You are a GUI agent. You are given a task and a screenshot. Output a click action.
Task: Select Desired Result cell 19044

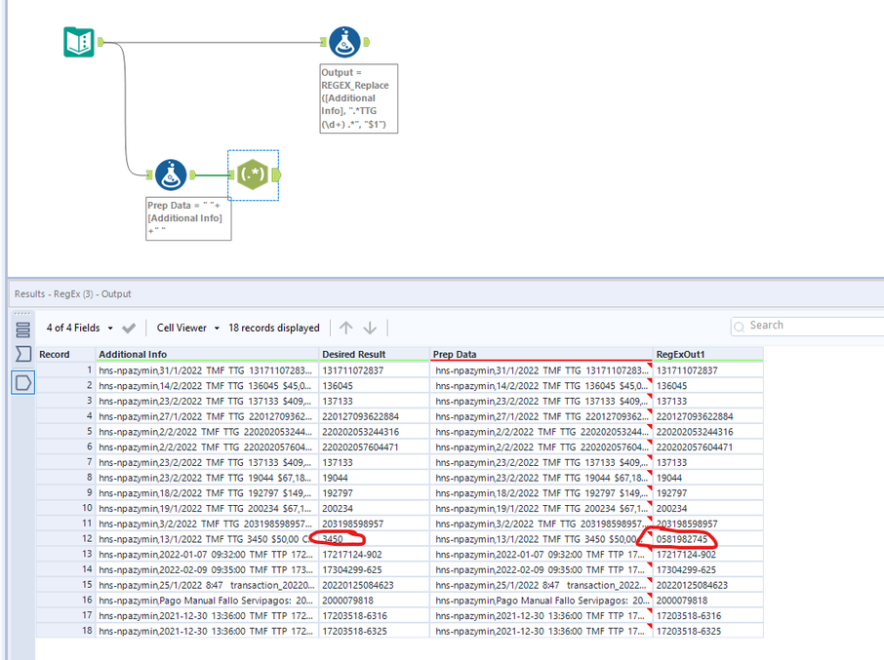(374, 478)
